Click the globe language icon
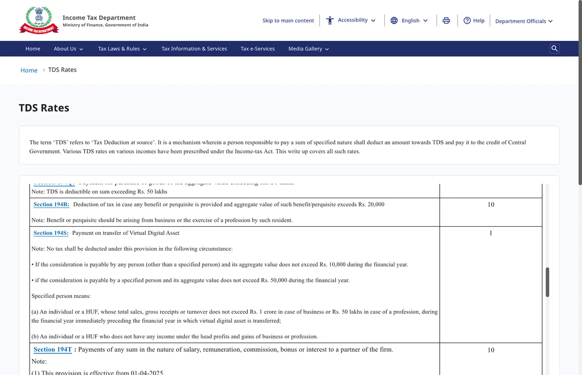Image resolution: width=582 pixels, height=375 pixels. tap(394, 20)
